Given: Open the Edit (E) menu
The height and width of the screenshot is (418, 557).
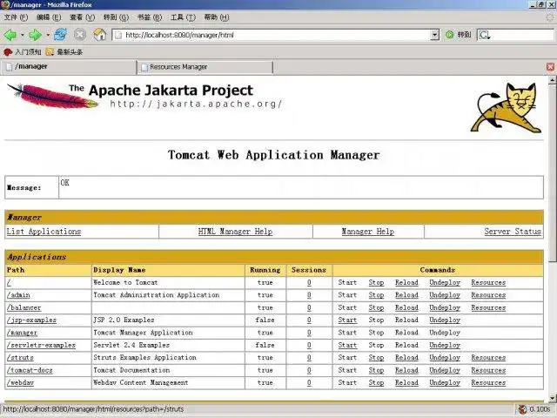Looking at the screenshot, I should (x=49, y=17).
